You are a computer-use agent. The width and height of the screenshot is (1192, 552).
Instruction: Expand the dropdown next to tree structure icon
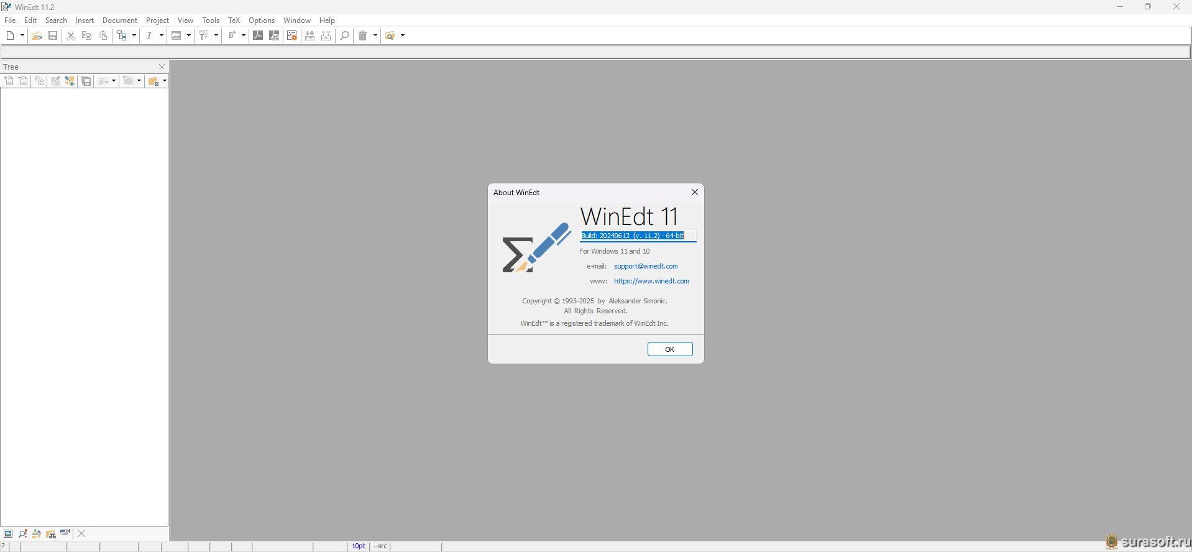[134, 35]
